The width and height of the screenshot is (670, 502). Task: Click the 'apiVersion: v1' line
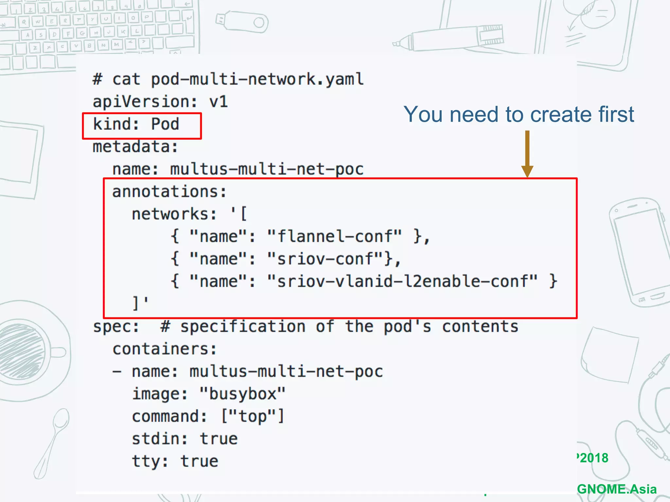tap(160, 102)
